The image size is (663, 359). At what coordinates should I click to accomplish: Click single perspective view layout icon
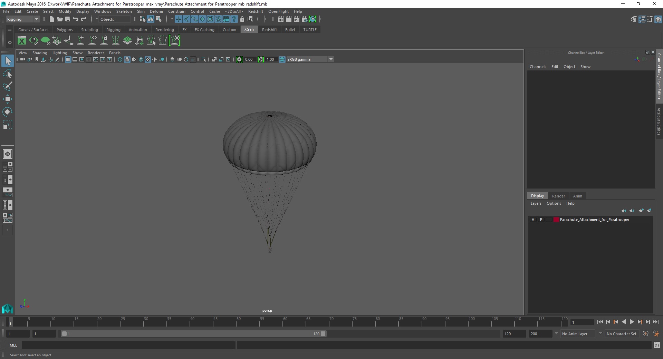coord(8,154)
